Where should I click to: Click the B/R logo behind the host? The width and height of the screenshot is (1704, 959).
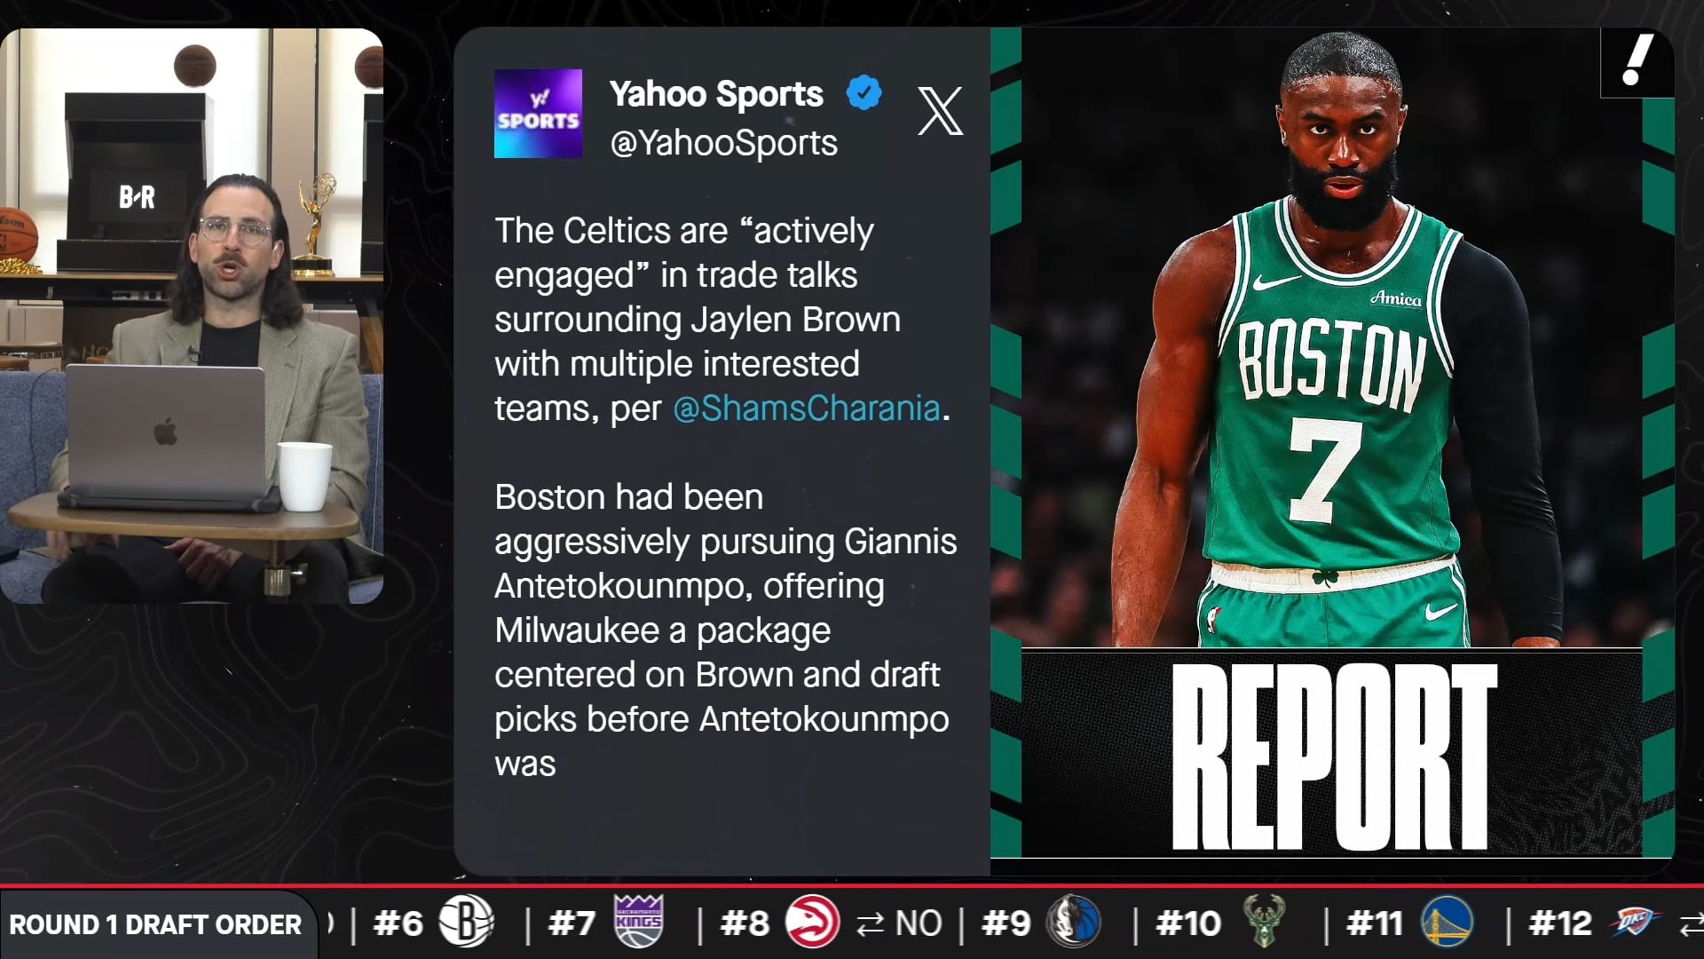(x=137, y=197)
